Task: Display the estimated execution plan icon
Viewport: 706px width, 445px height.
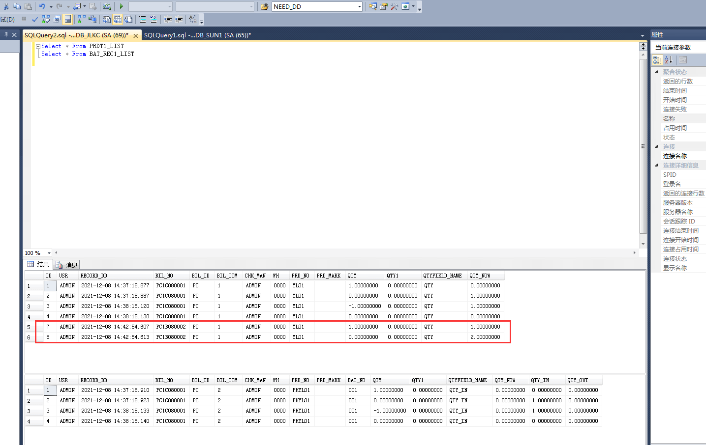Action: click(x=46, y=19)
